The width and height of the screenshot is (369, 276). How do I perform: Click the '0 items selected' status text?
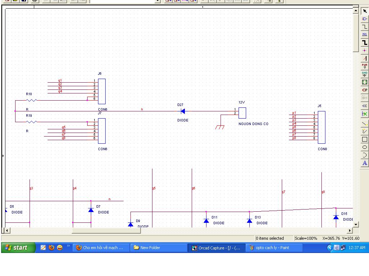270,238
